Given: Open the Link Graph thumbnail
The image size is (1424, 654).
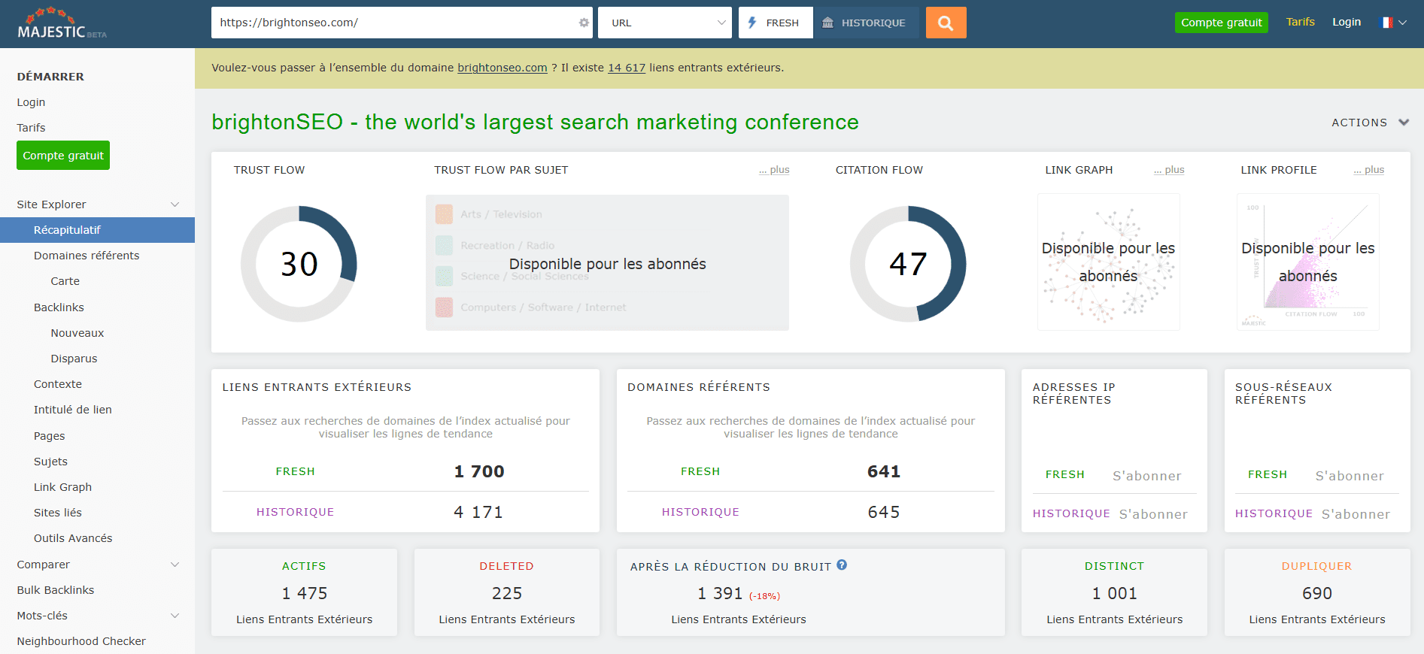Looking at the screenshot, I should point(1108,262).
